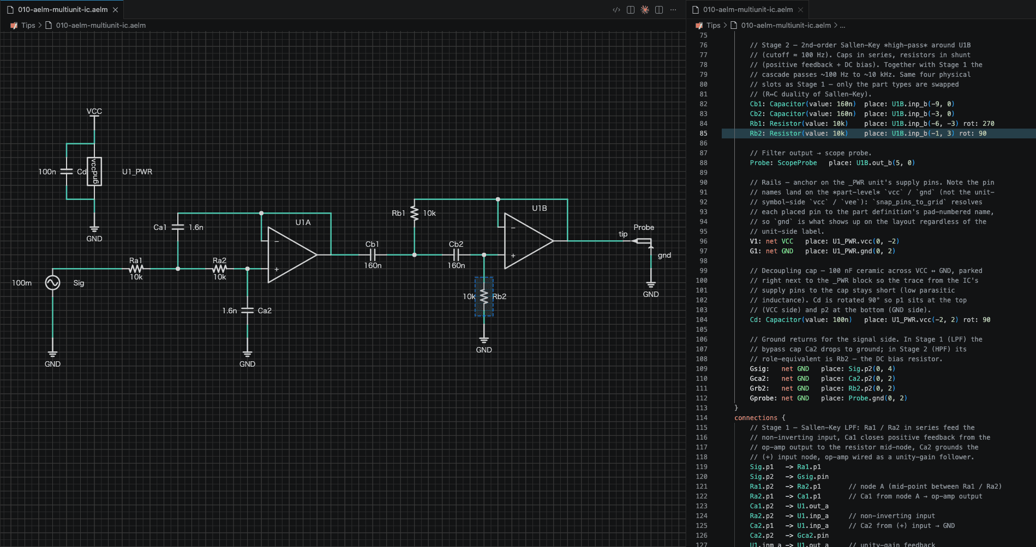Close the right 010-aelm-multiunit-ic.aelm tab
This screenshot has height=547, width=1036.
(800, 10)
